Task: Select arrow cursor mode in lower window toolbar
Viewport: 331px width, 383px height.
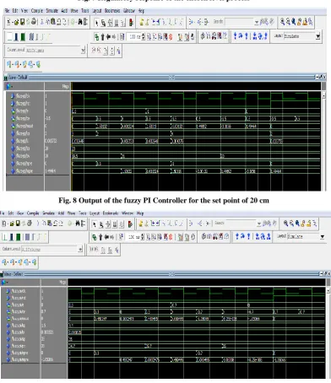Action: pyautogui.click(x=95, y=224)
